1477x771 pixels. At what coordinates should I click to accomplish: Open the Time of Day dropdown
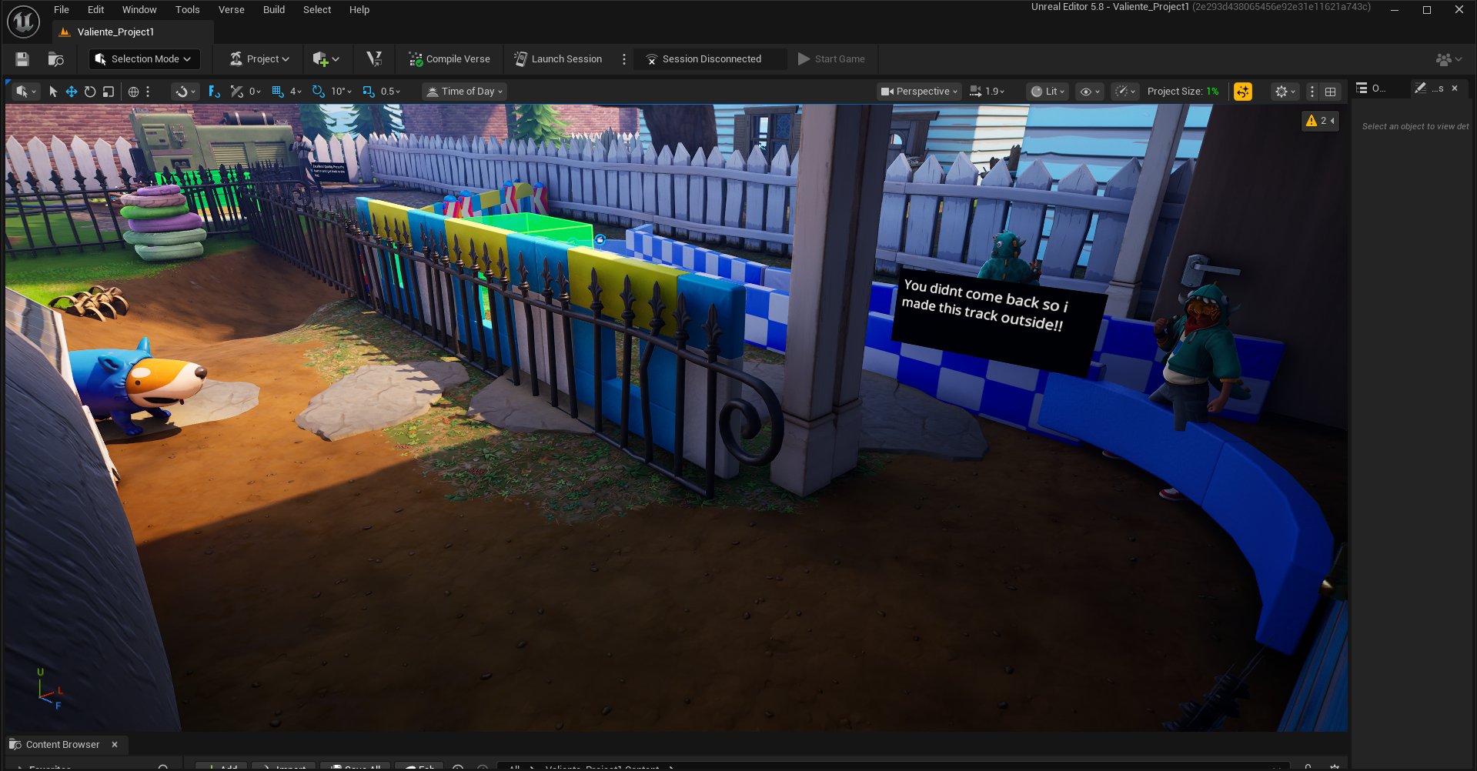(x=465, y=92)
